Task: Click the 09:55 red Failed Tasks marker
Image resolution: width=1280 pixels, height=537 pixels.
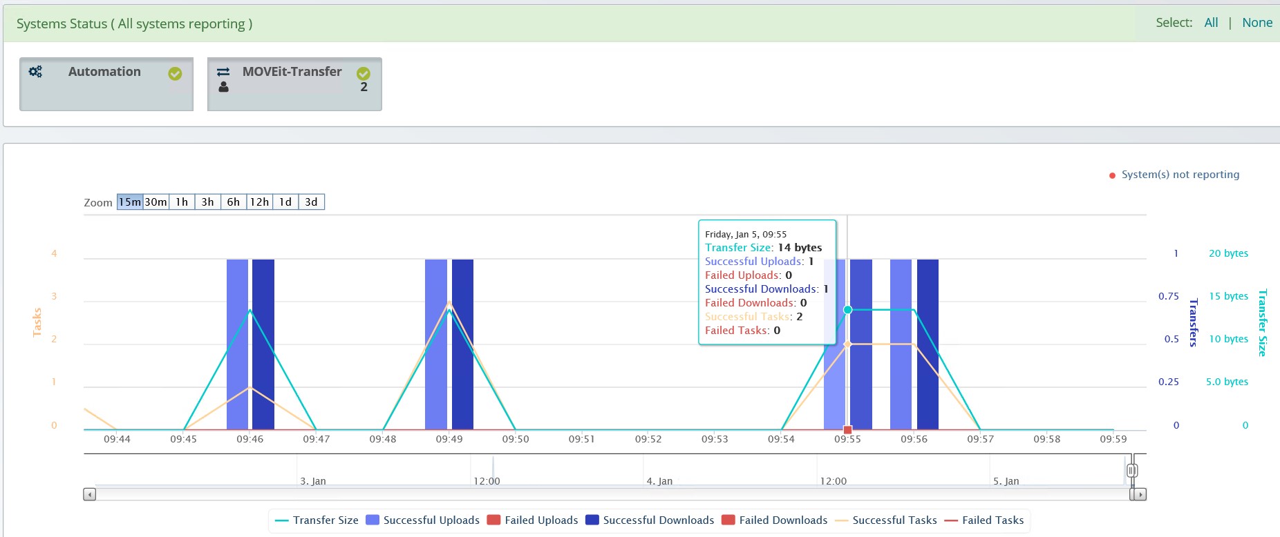Action: pos(848,430)
